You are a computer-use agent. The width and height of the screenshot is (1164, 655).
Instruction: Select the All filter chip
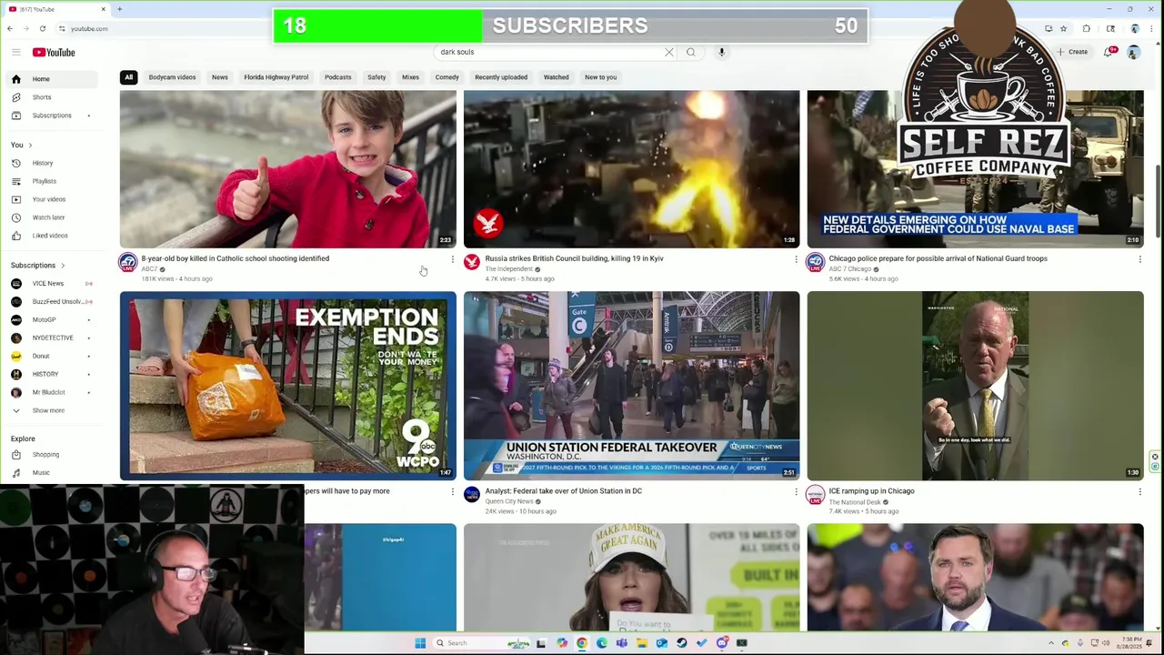pos(129,77)
